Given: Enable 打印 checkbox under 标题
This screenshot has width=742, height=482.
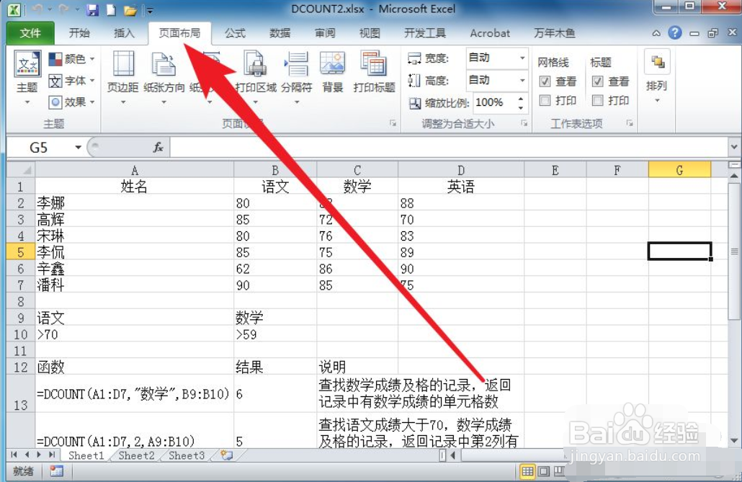Looking at the screenshot, I should (598, 100).
